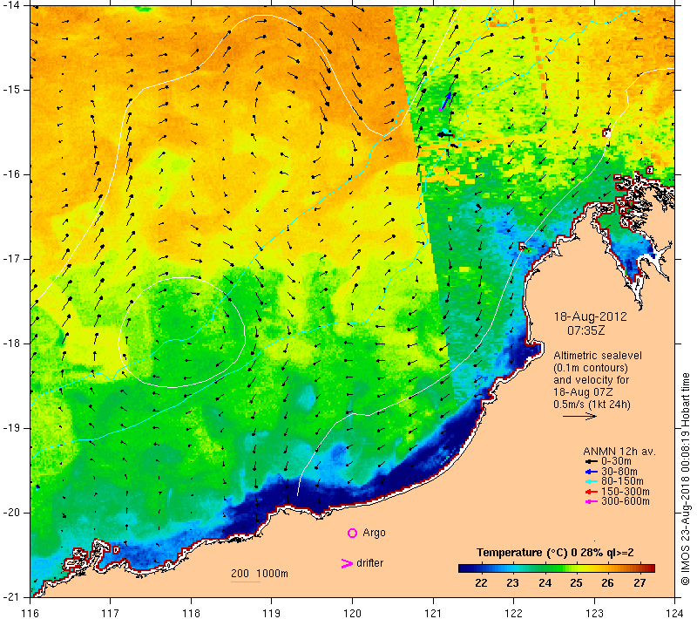
Task: Click the '150-300m' depth label
Action: [x=626, y=492]
